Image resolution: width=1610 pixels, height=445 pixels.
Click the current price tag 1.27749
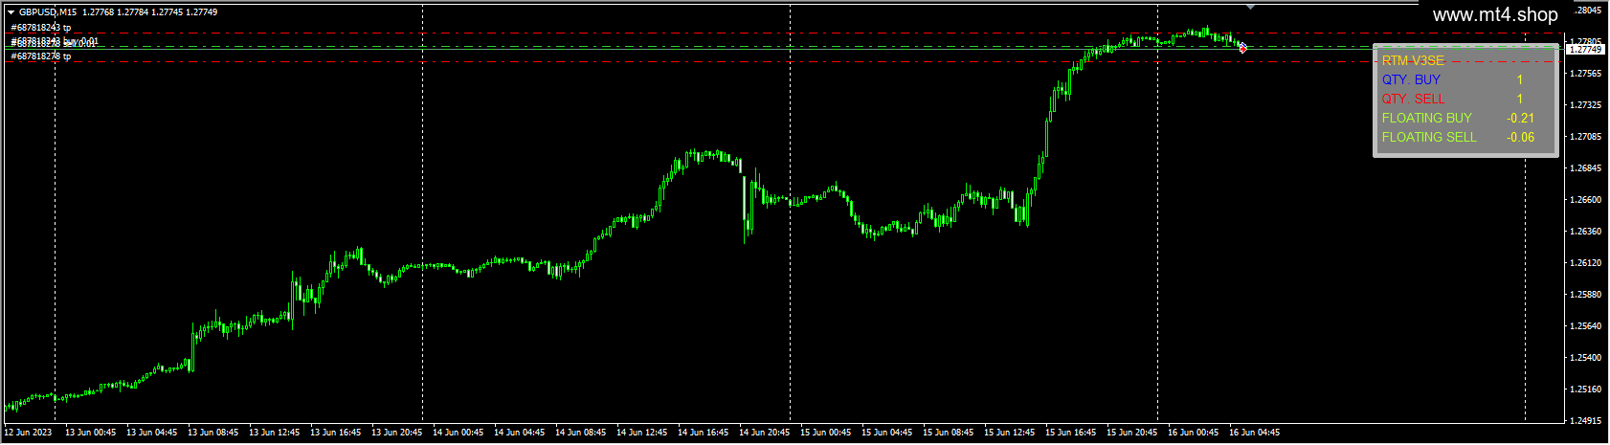[1586, 49]
